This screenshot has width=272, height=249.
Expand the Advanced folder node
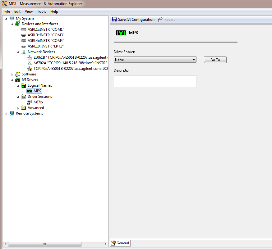18,108
